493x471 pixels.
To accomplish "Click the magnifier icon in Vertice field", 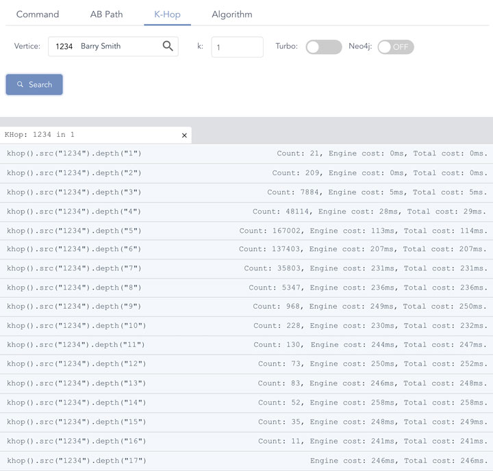I will [168, 47].
